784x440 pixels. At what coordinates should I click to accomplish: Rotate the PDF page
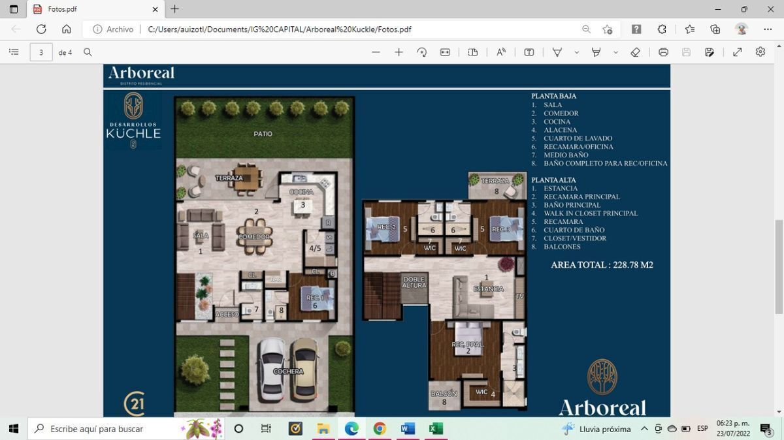coord(421,52)
